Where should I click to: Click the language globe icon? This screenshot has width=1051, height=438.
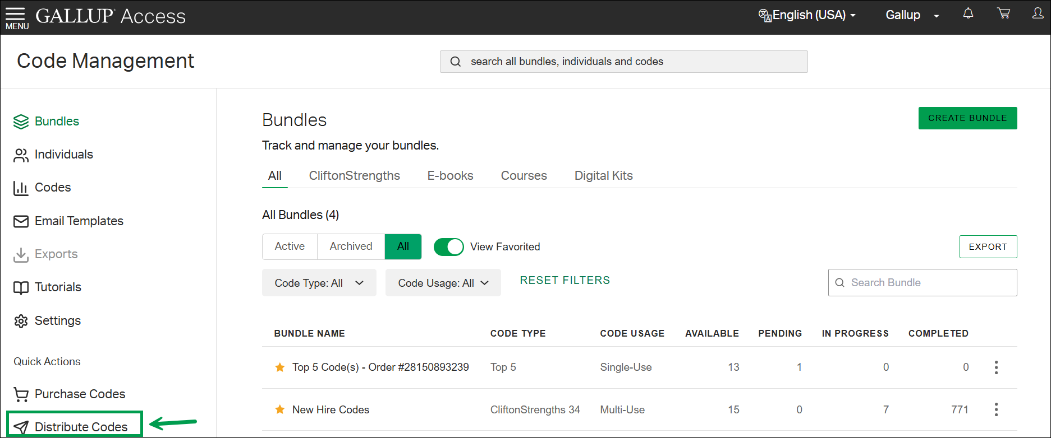(x=765, y=15)
